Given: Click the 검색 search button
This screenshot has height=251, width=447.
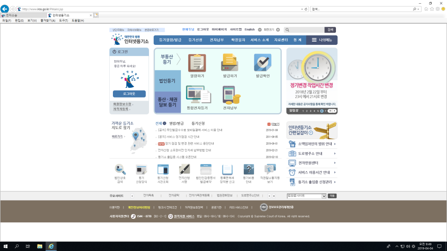Looking at the screenshot, I should (x=330, y=30).
